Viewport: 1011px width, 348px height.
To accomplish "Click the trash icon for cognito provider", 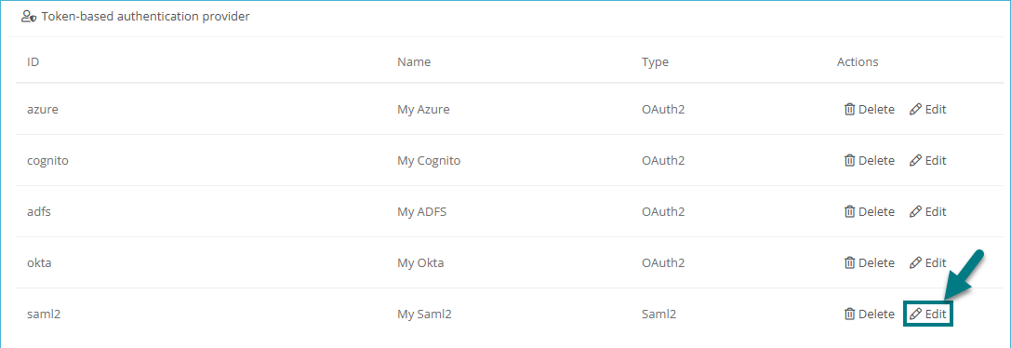I will (850, 160).
